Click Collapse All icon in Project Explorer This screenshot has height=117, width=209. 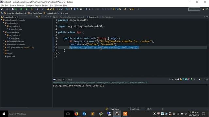pos(37,17)
